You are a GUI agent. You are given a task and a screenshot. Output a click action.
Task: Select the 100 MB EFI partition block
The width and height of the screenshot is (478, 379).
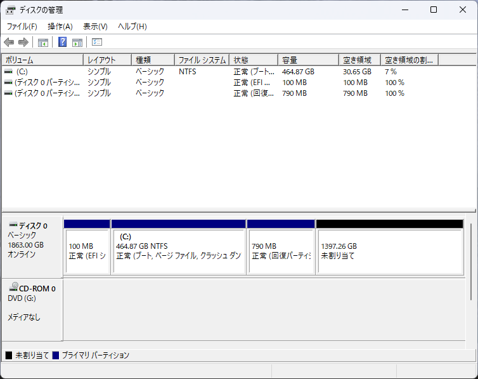[87, 251]
